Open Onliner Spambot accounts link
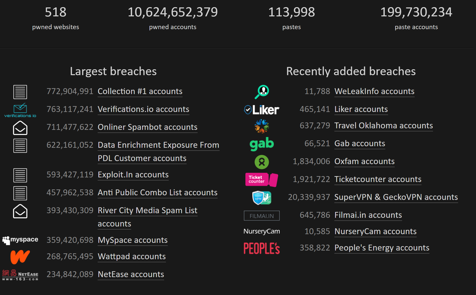Image resolution: width=476 pixels, height=295 pixels. [x=148, y=127]
